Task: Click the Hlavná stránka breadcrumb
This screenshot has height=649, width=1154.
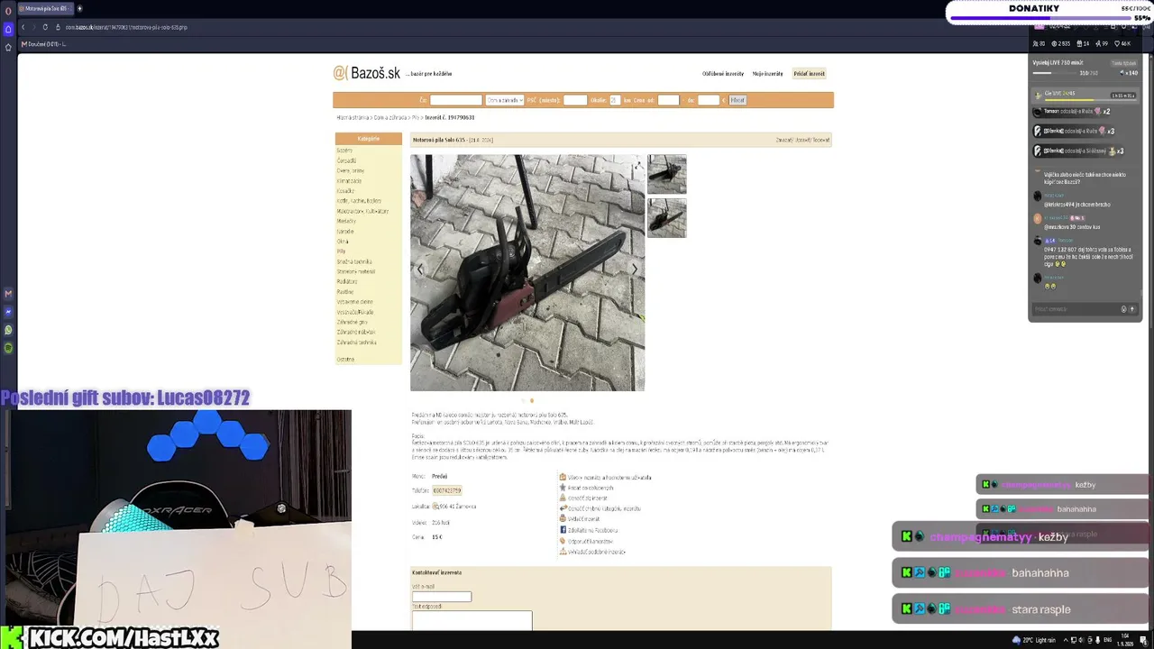Action: coord(353,117)
